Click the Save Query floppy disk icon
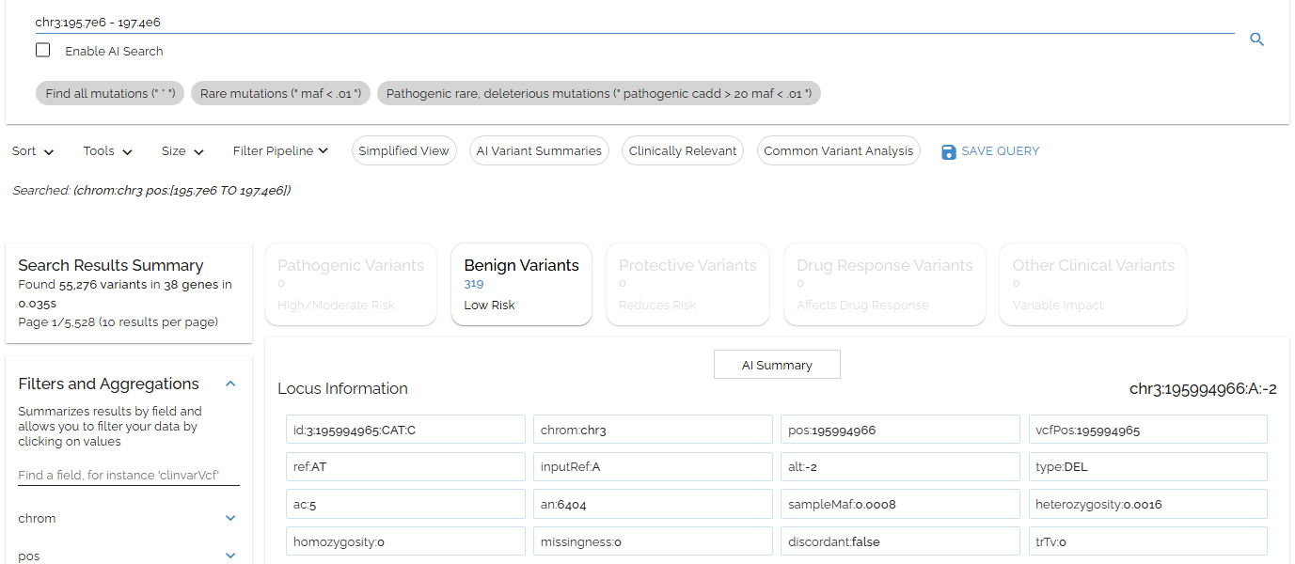The image size is (1295, 564). [948, 151]
